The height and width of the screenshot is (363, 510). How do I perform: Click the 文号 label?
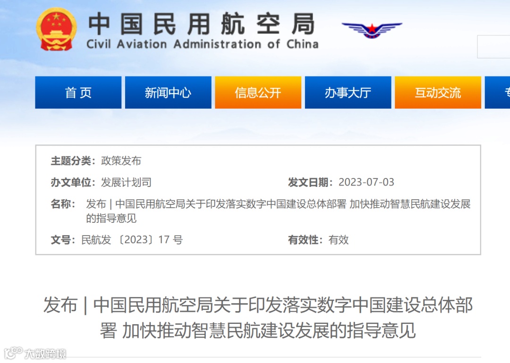click(63, 240)
